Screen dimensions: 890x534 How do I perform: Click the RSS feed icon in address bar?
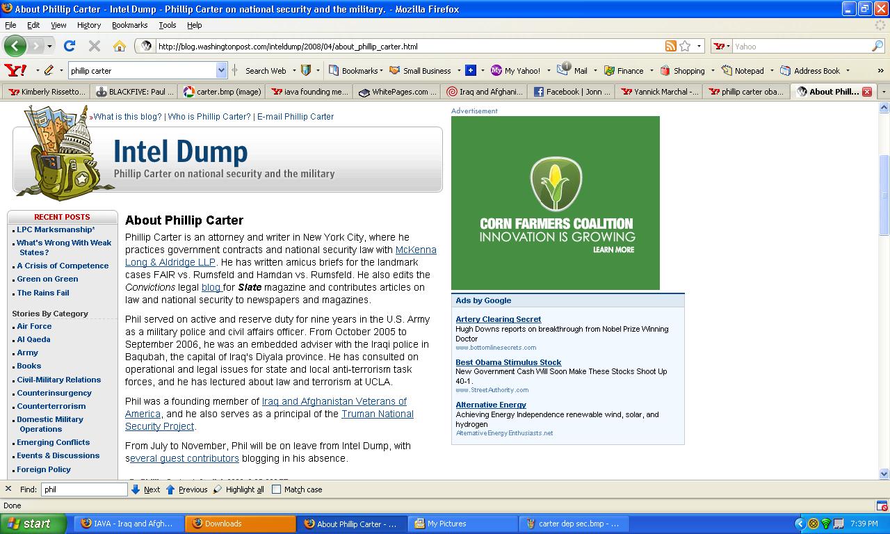[670, 47]
